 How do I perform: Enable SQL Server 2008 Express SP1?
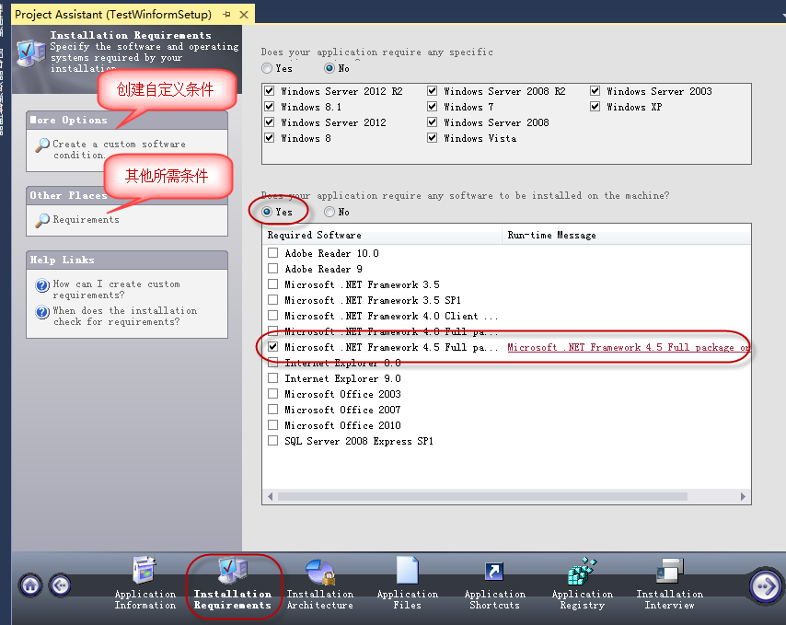click(x=272, y=441)
